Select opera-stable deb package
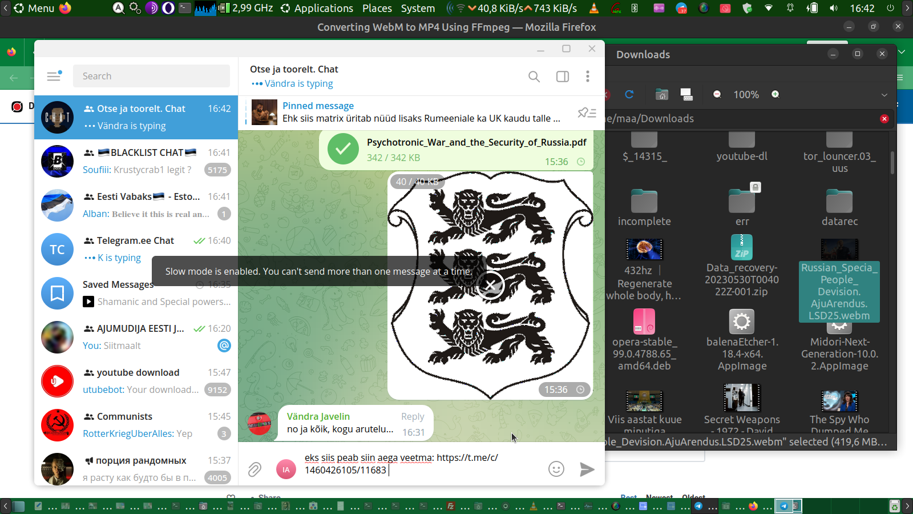The width and height of the screenshot is (913, 514). [x=644, y=340]
